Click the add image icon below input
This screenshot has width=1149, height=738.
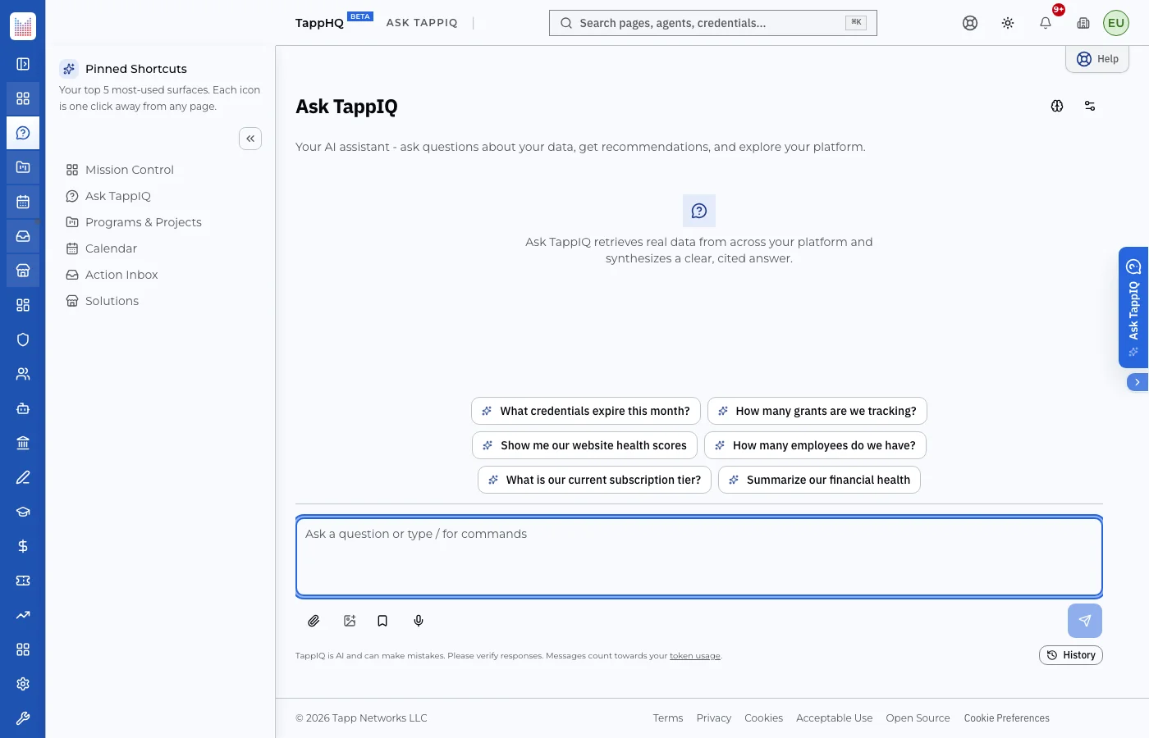click(350, 621)
